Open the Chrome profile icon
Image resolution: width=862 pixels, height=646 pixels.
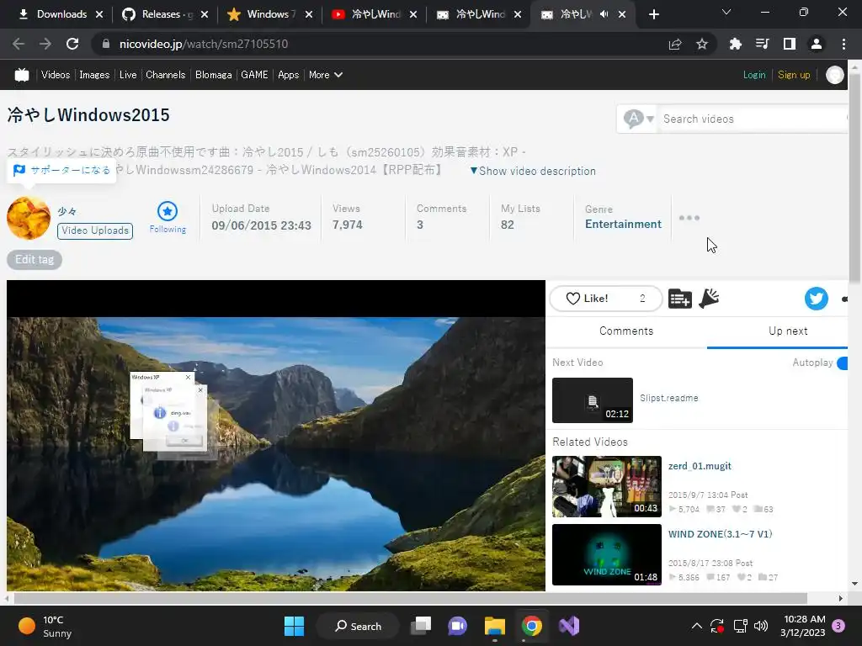[817, 44]
